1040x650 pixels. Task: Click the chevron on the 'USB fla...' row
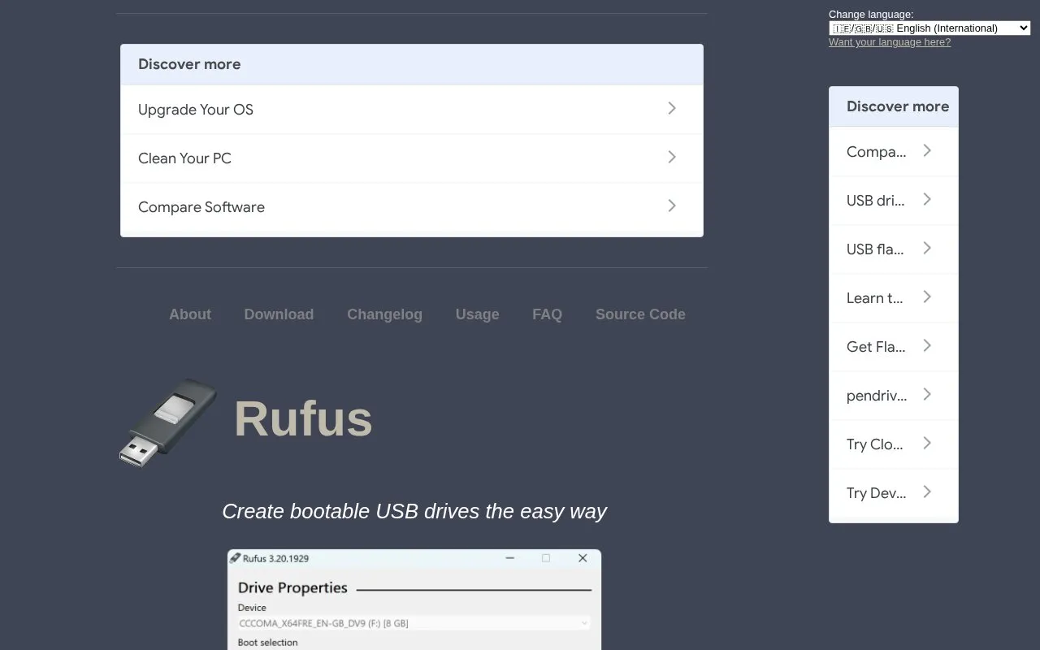pyautogui.click(x=927, y=248)
